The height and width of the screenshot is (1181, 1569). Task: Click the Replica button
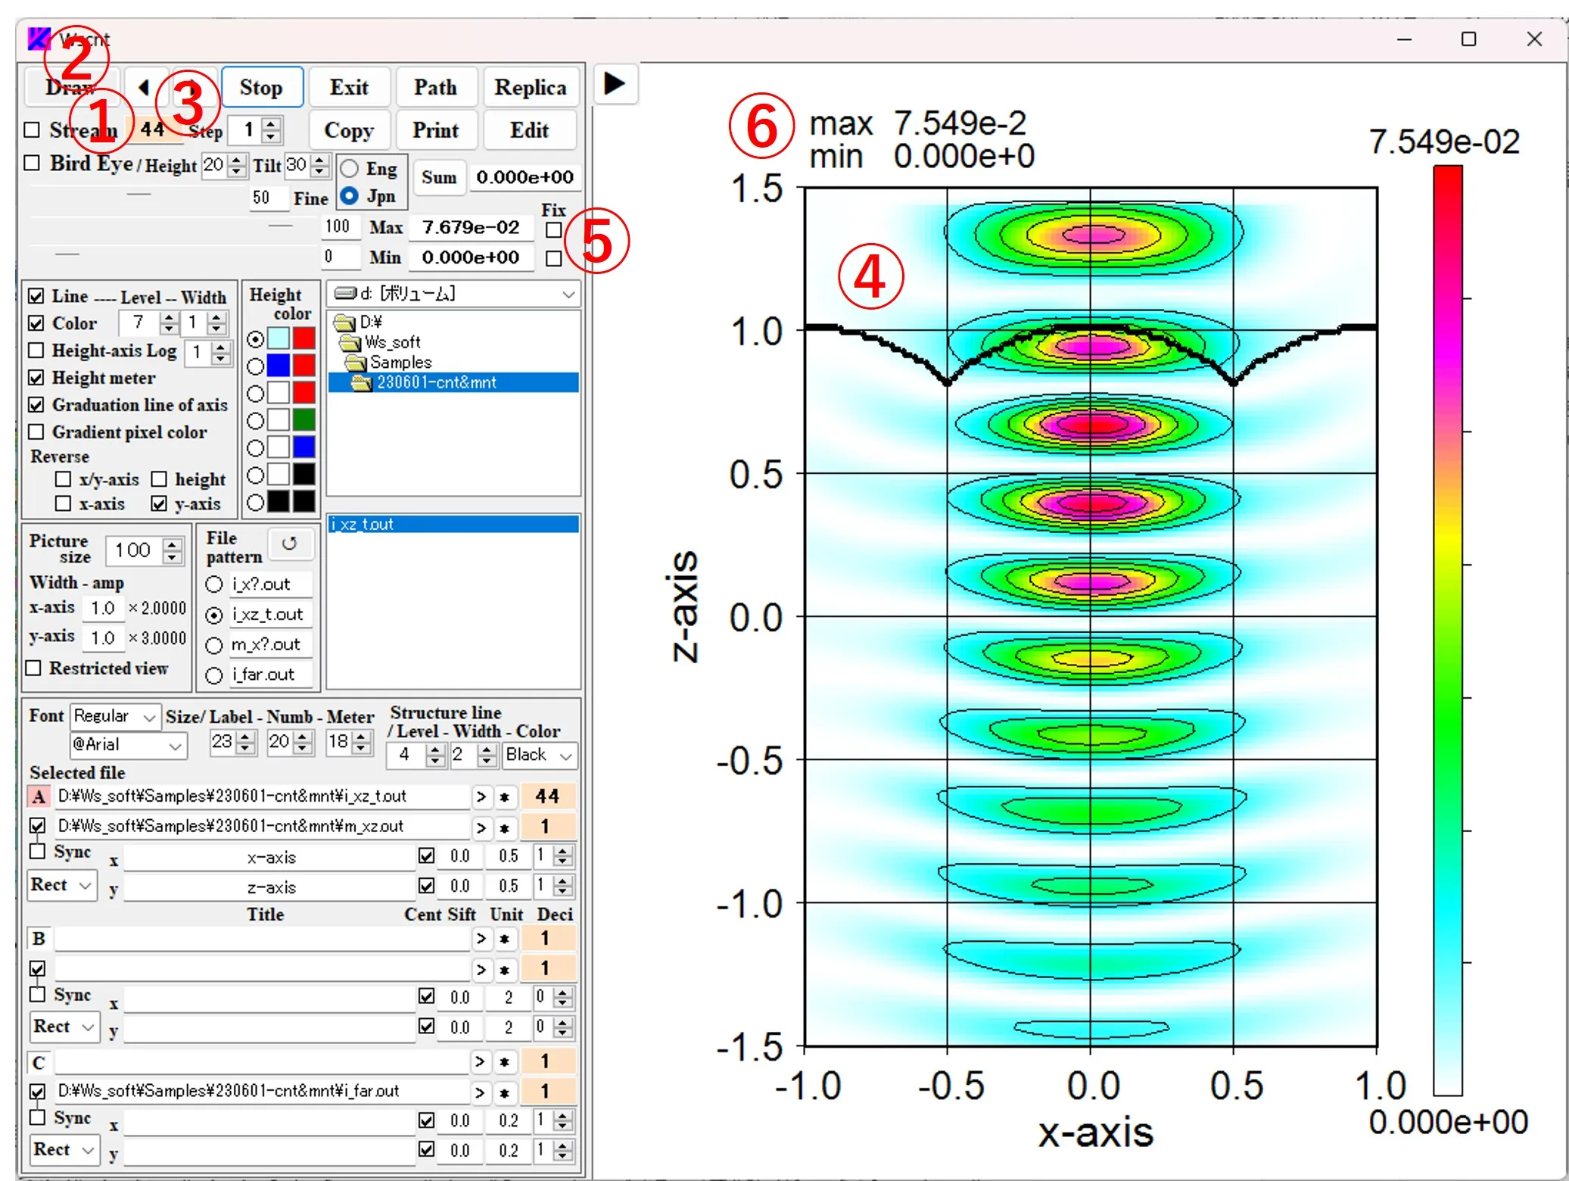[530, 87]
